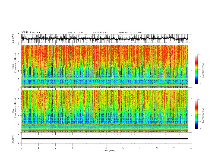The image size is (215, 166).
Task: Click time axis tick label "5"
Action: click(x=106, y=148)
